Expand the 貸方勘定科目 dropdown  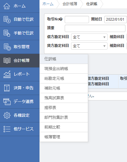(89, 46)
